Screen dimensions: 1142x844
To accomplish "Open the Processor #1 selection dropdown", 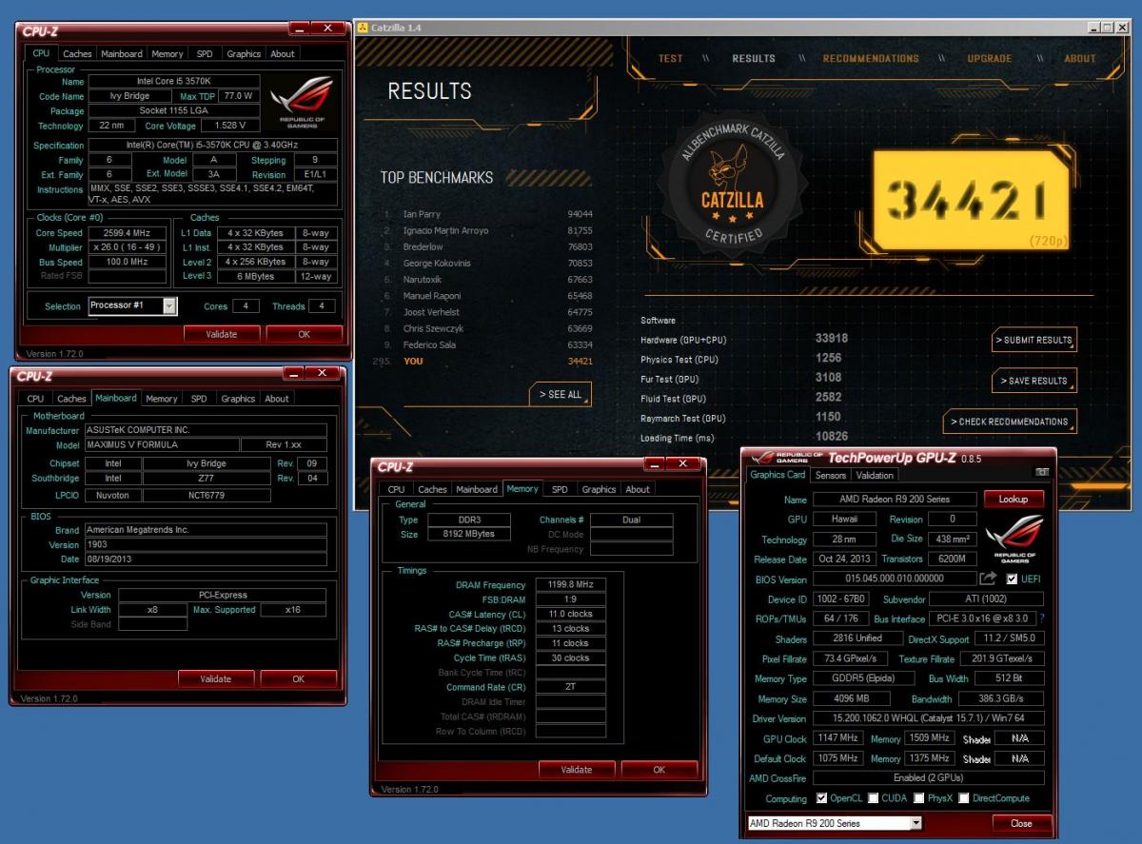I will (168, 306).
